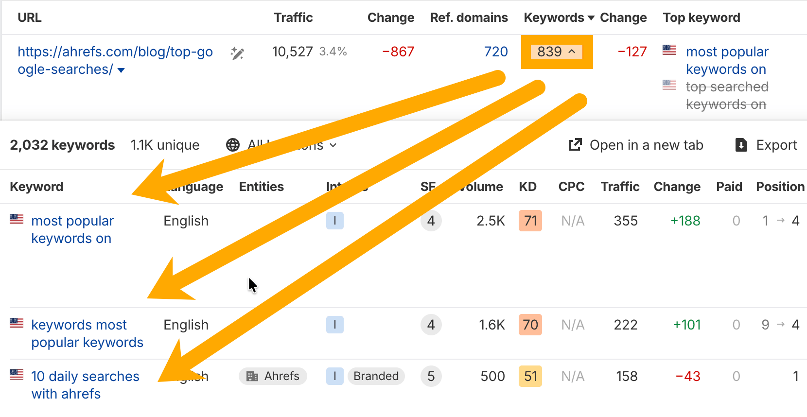
Task: Click the orange KD 71 difficulty badge
Action: coord(530,221)
